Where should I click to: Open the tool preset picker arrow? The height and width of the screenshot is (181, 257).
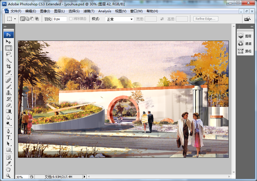tap(15, 19)
